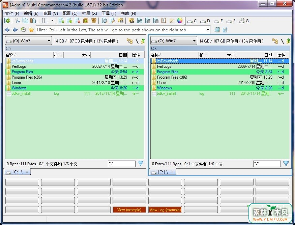
Task: Toggle right panel filter funnel icon
Action: [286, 163]
